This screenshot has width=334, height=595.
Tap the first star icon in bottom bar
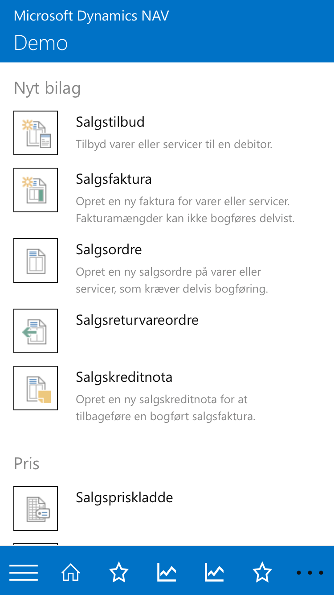click(x=119, y=572)
